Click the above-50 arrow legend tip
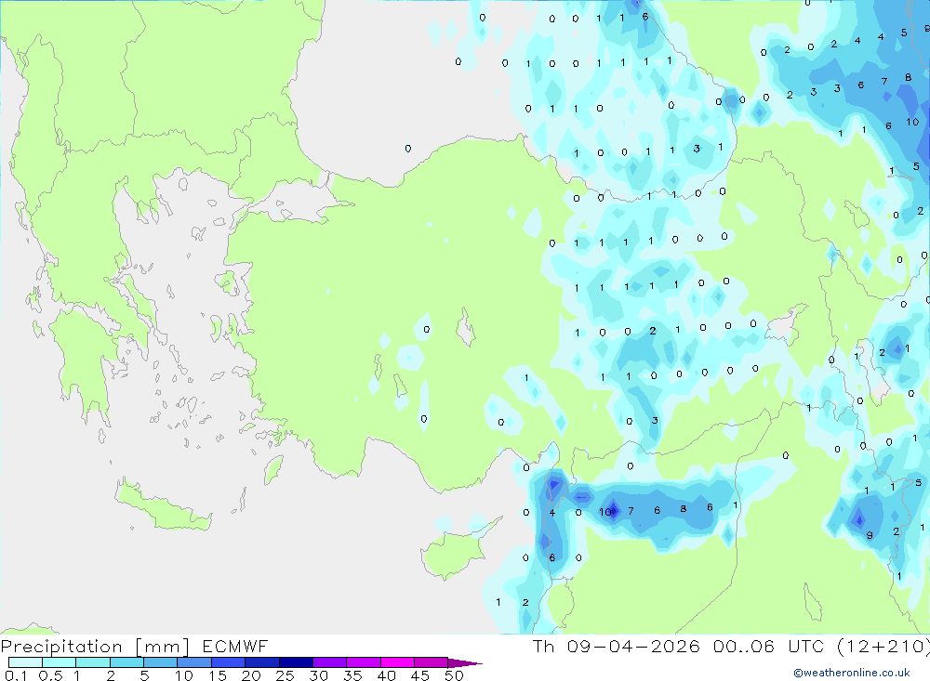Viewport: 930px width, 681px height. pos(465,663)
